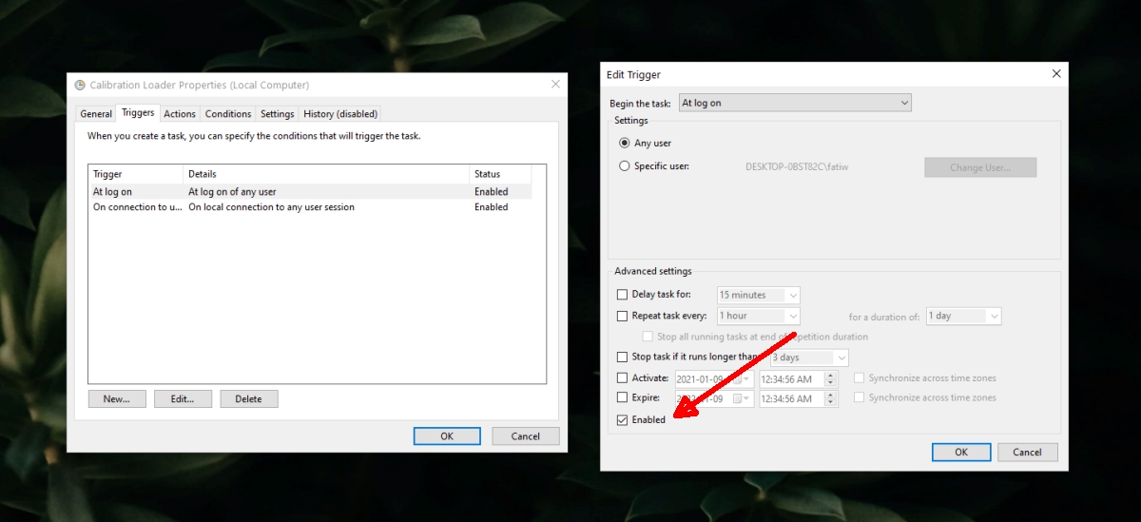Select the 'At log on' trigger row

tap(310, 191)
